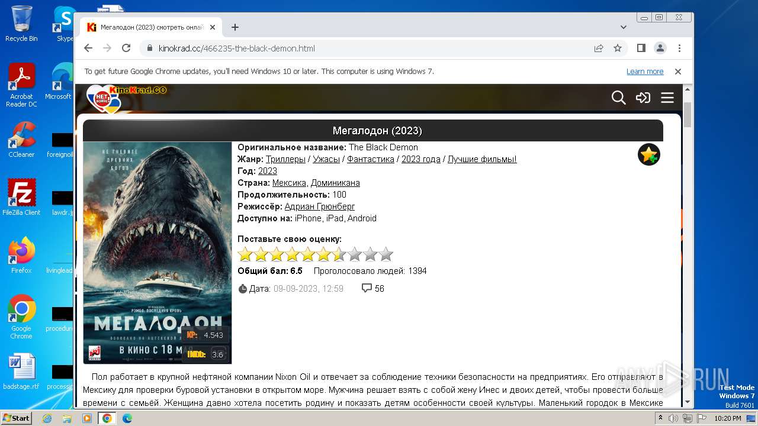This screenshot has height=426, width=758.
Task: Go back with browser back arrow
Action: point(88,48)
